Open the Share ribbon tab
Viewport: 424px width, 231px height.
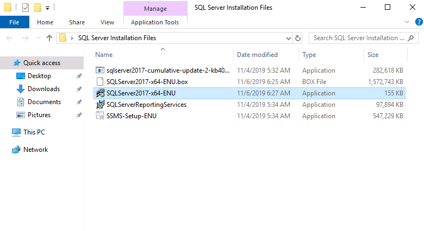(77, 22)
